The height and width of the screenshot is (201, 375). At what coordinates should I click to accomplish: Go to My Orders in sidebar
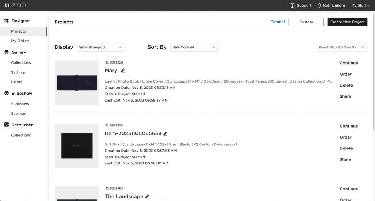point(21,41)
